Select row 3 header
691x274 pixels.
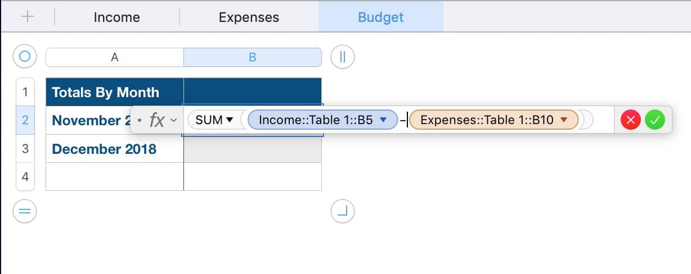[x=25, y=149]
